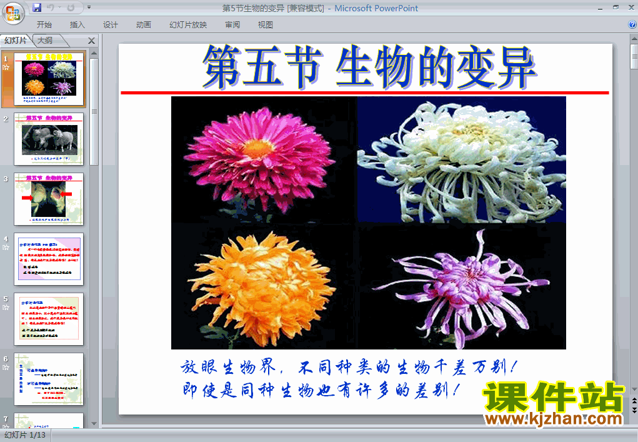
Task: Select slide 4 thumbnail with purple background
Action: [49, 259]
